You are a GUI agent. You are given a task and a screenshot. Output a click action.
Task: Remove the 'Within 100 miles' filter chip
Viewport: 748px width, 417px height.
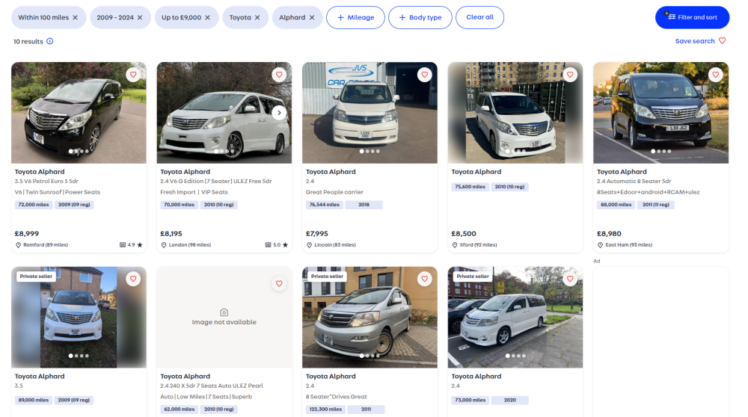click(75, 18)
